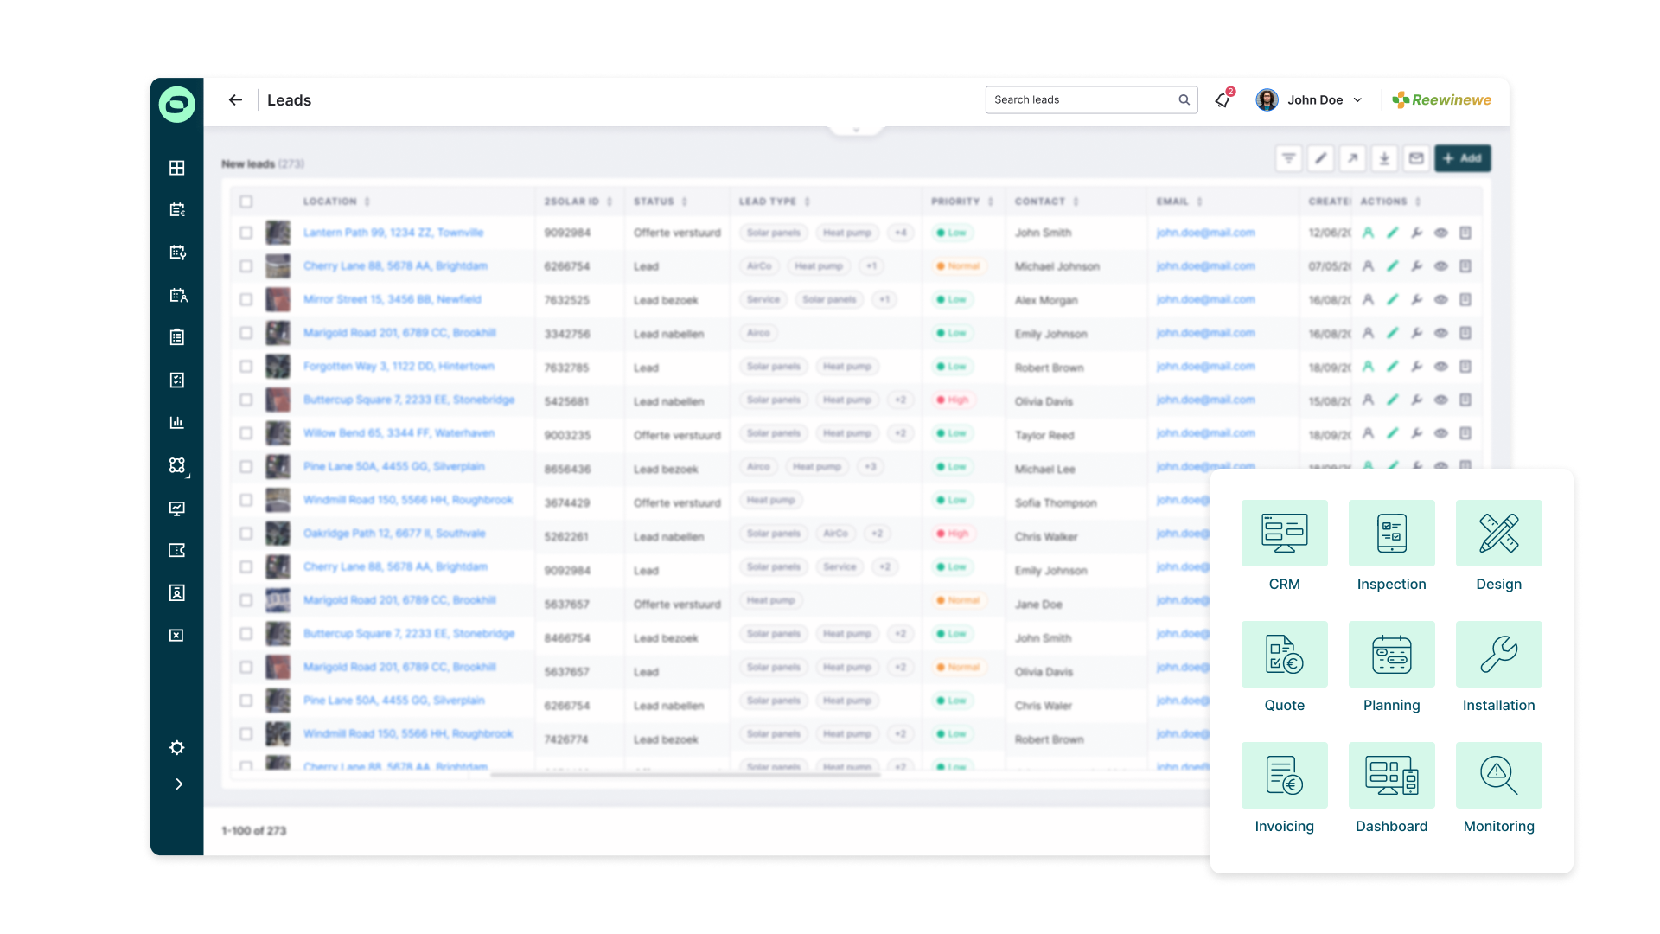1660x934 pixels.
Task: Open the Installation wrench tile
Action: [x=1498, y=655]
